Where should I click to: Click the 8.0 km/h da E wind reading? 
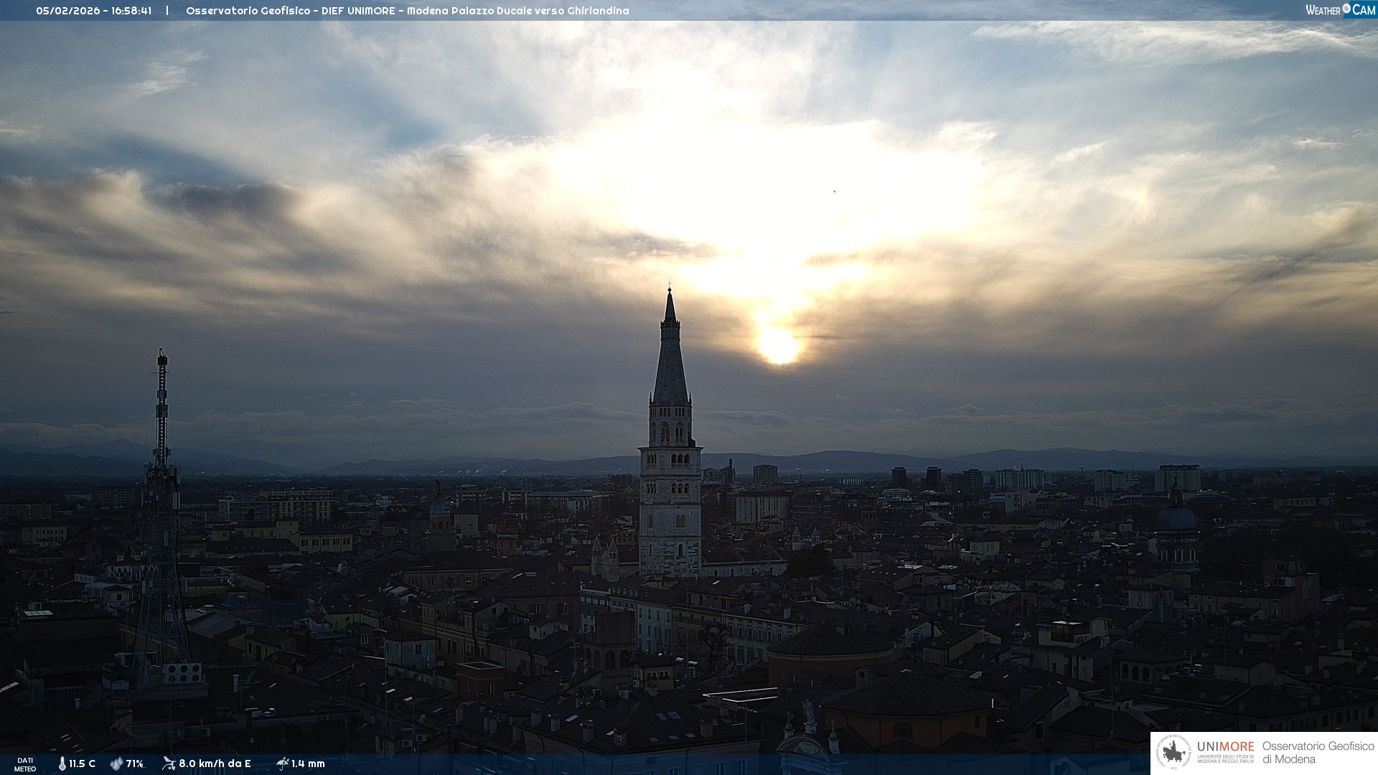click(215, 764)
